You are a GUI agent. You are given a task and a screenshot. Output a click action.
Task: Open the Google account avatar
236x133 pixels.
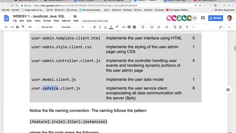click(229, 18)
